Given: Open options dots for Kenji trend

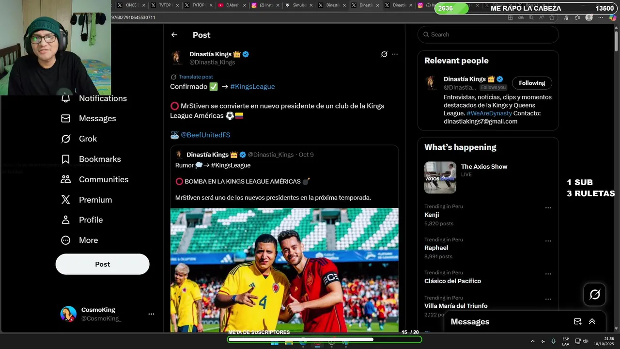Looking at the screenshot, I should (x=548, y=208).
